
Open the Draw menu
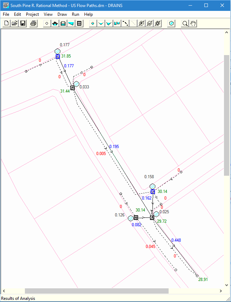click(x=62, y=14)
